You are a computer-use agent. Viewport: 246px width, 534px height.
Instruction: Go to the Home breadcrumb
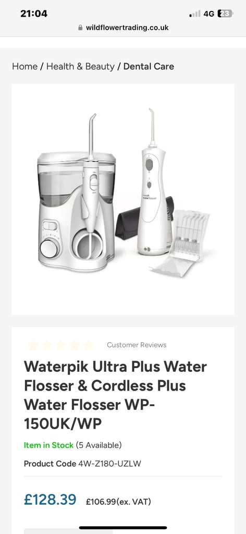tap(25, 66)
